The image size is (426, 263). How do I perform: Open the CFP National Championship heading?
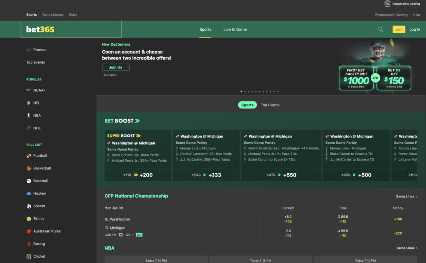tap(136, 196)
